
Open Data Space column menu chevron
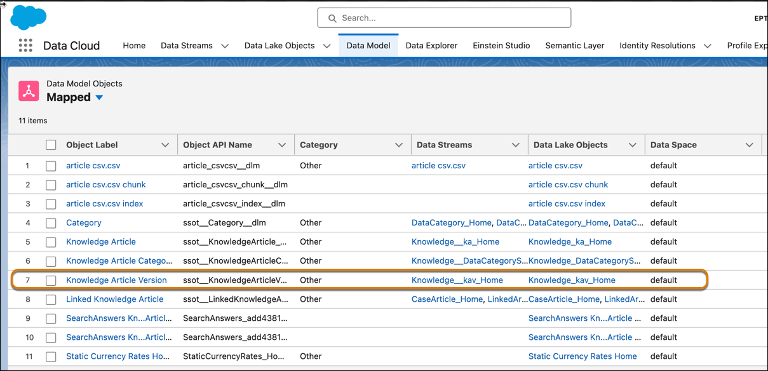tap(750, 145)
